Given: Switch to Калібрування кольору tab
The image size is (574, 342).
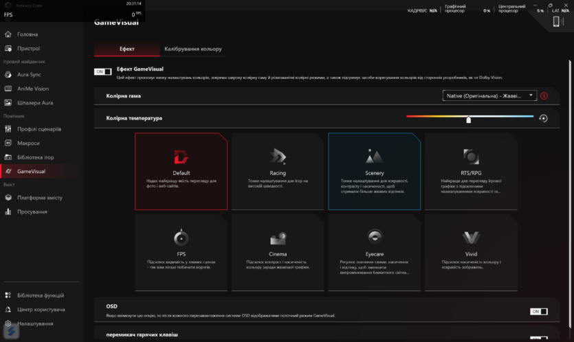Looking at the screenshot, I should pyautogui.click(x=193, y=49).
